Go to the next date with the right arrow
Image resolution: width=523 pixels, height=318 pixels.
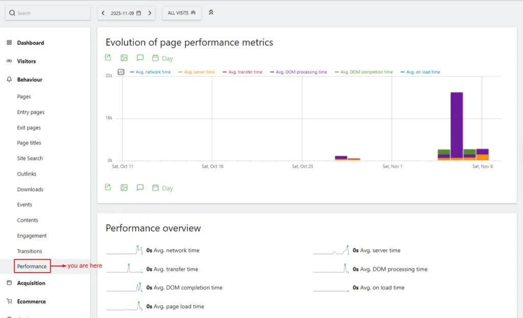coord(150,13)
